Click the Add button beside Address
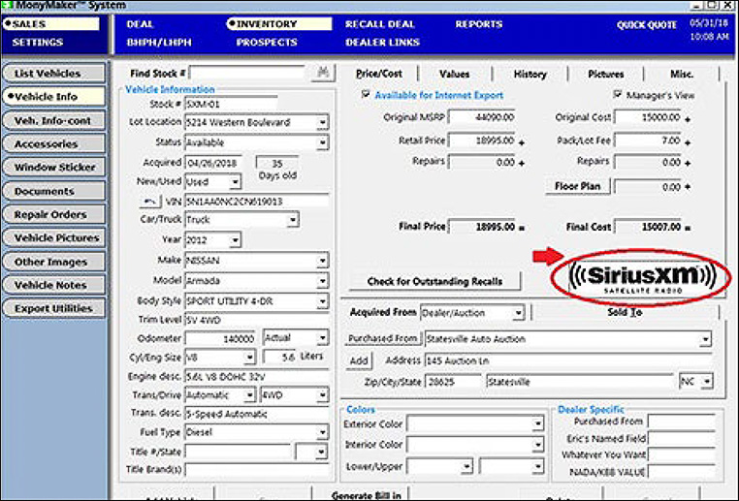Screen dimensions: 739x501 pyautogui.click(x=359, y=360)
